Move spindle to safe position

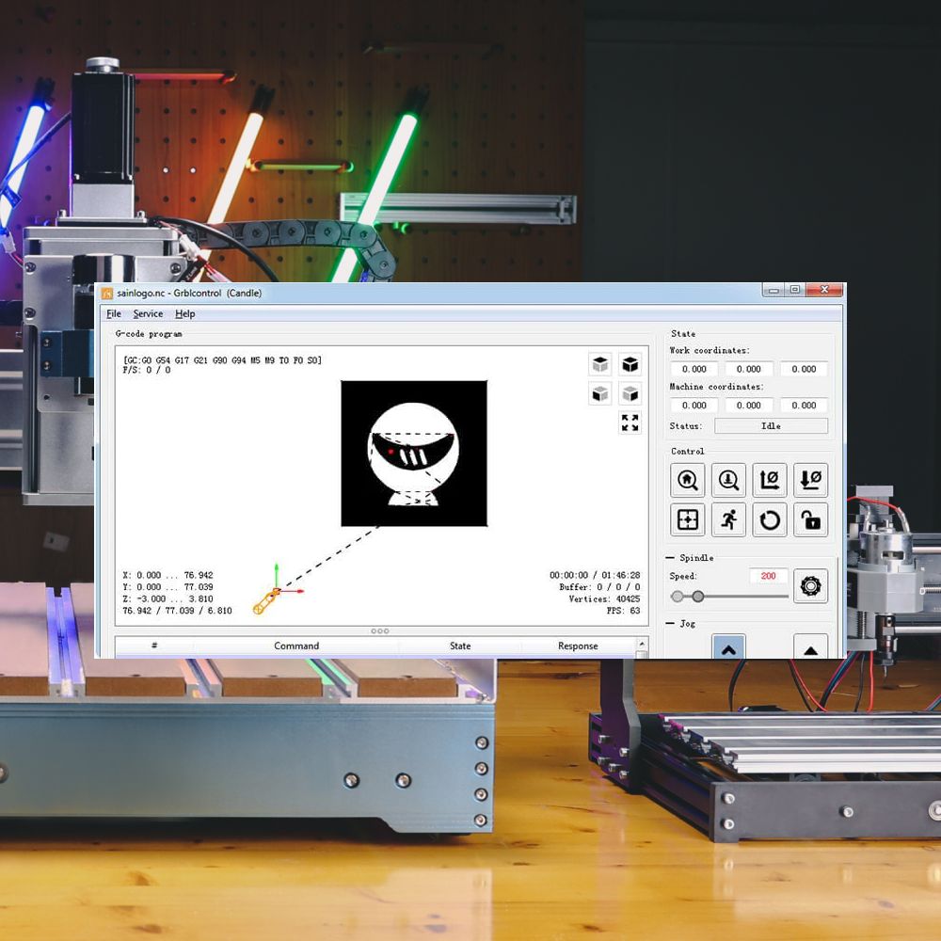click(728, 519)
